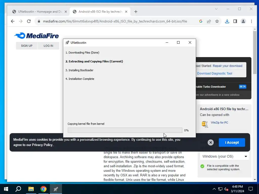Accept cookies with I Accept
Screen dimensions: 259x194
(x=232, y=142)
